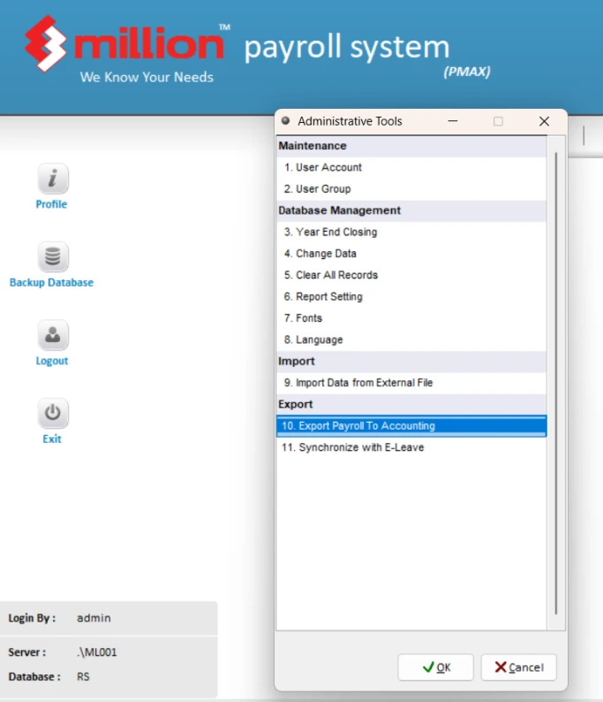The height and width of the screenshot is (702, 603).
Task: Click the Administrative Tools list scrollbar
Action: 555,380
